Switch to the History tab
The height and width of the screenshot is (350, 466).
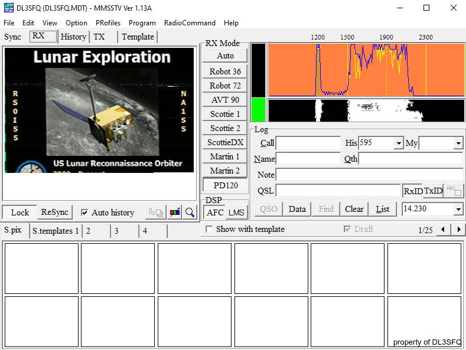(x=73, y=37)
